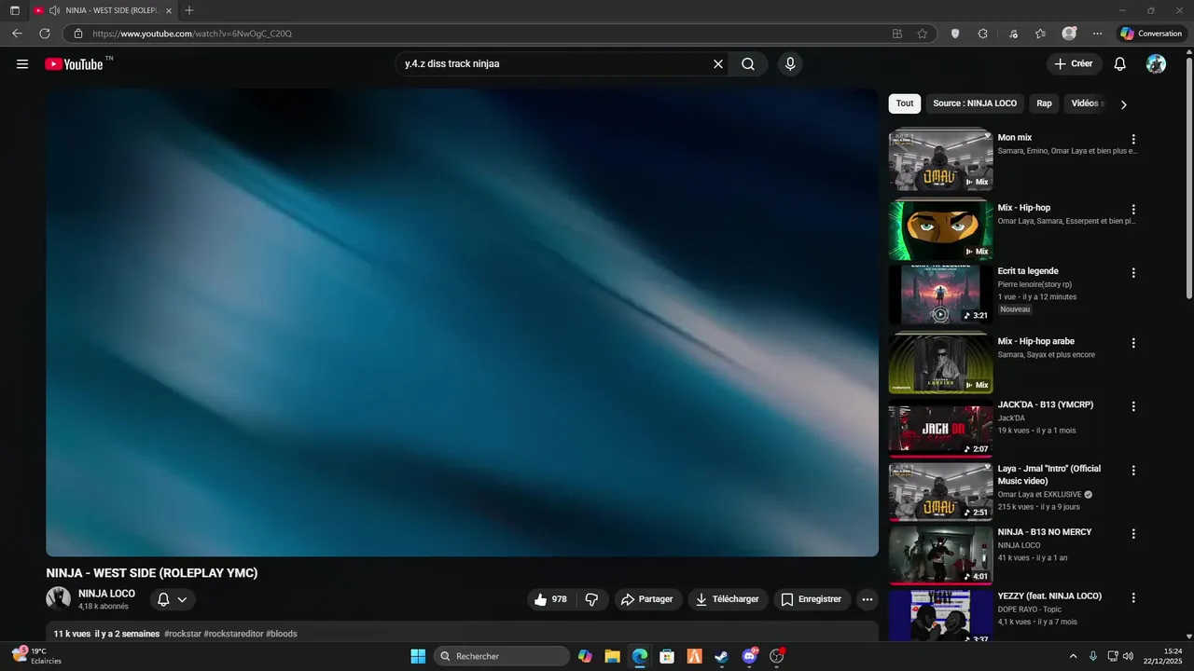Clear the search text with X

[718, 64]
